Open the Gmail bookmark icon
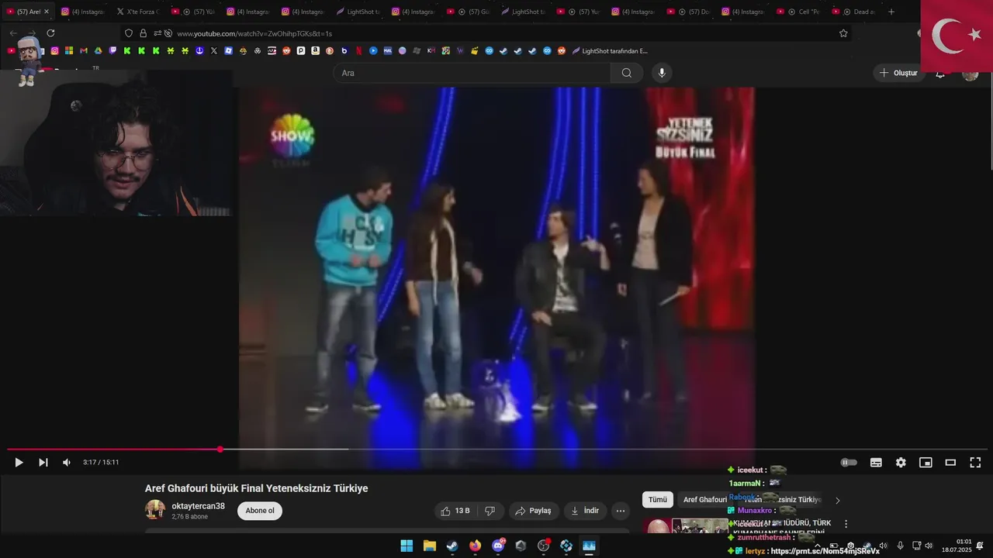The height and width of the screenshot is (558, 993). tap(84, 50)
